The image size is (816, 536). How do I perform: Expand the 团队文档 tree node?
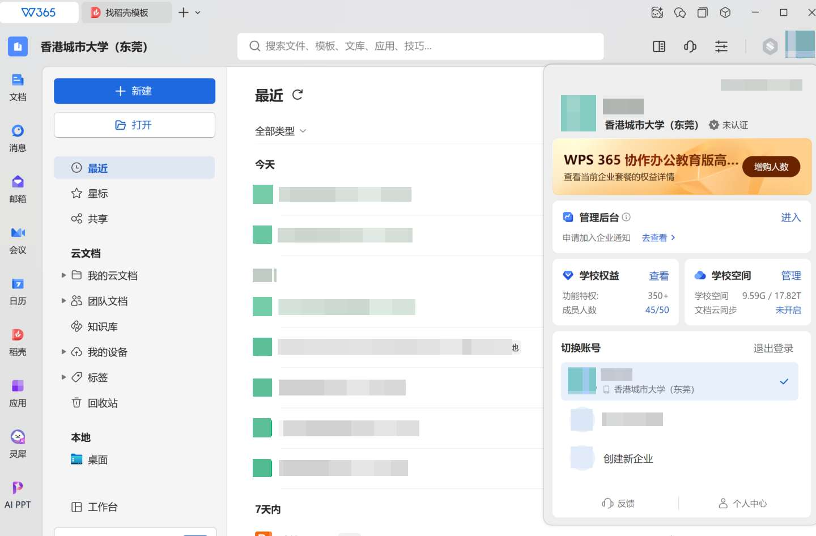click(x=63, y=301)
